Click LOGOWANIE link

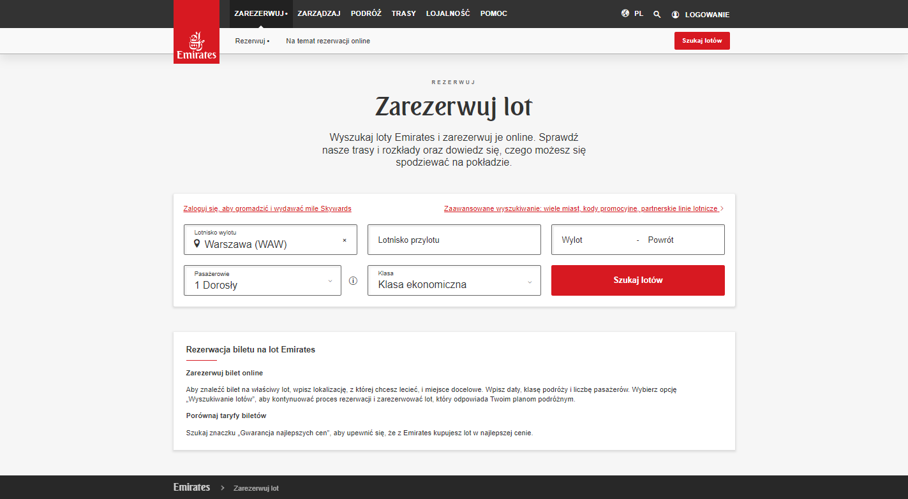pyautogui.click(x=707, y=15)
